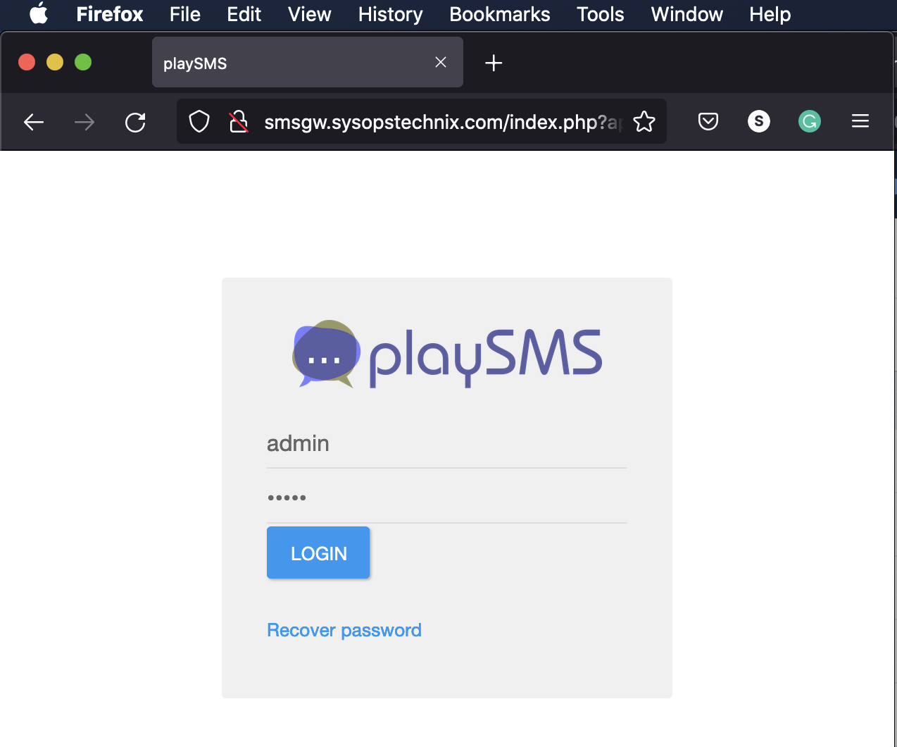The height and width of the screenshot is (747, 897).
Task: Open the S extension in toolbar
Action: pyautogui.click(x=759, y=122)
